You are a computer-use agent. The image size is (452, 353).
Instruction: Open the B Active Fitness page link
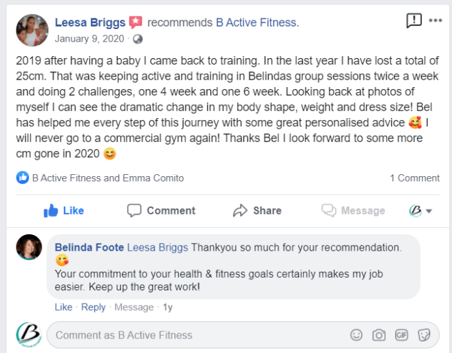point(257,22)
